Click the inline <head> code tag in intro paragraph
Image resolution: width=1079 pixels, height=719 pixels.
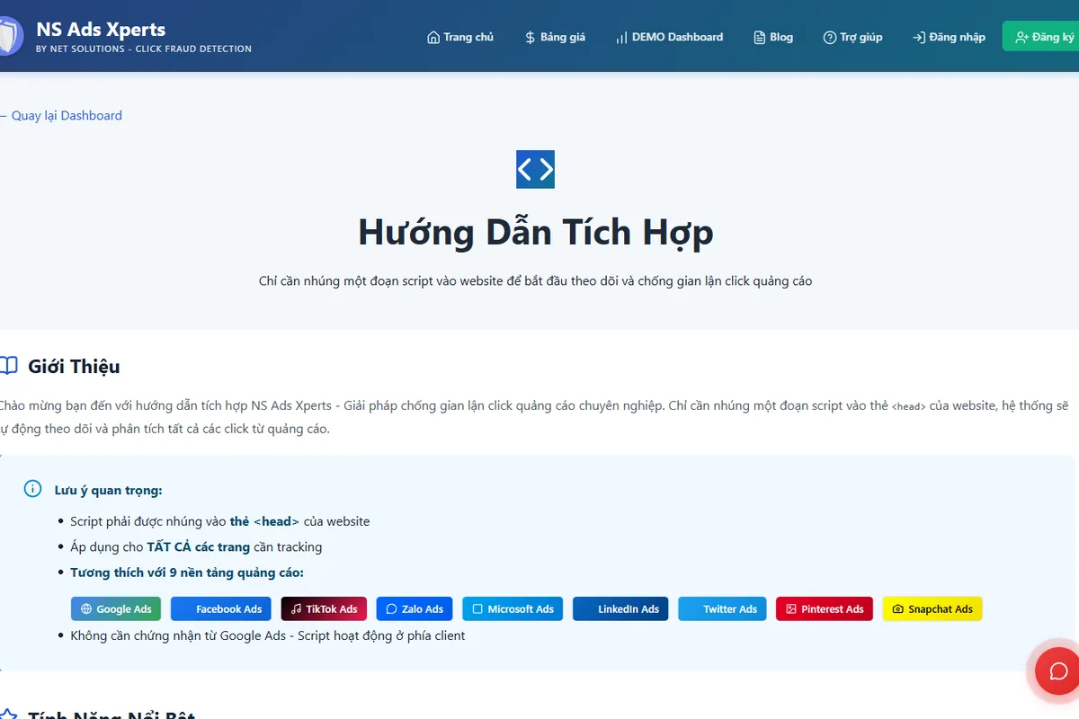(x=908, y=406)
